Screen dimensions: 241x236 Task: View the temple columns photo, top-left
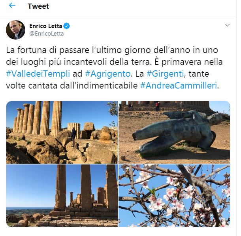coord(62,132)
